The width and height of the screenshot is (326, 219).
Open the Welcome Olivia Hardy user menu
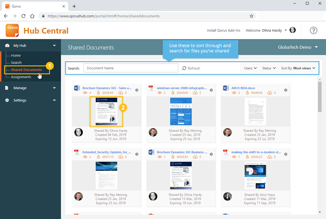point(266,30)
